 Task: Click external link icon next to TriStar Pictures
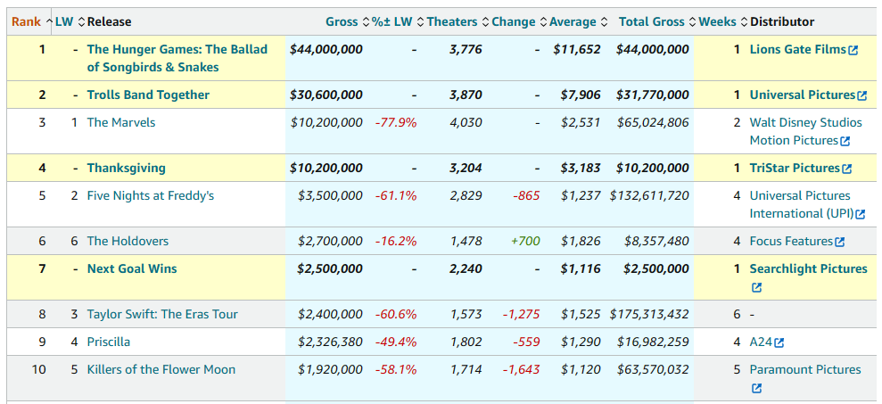click(846, 169)
